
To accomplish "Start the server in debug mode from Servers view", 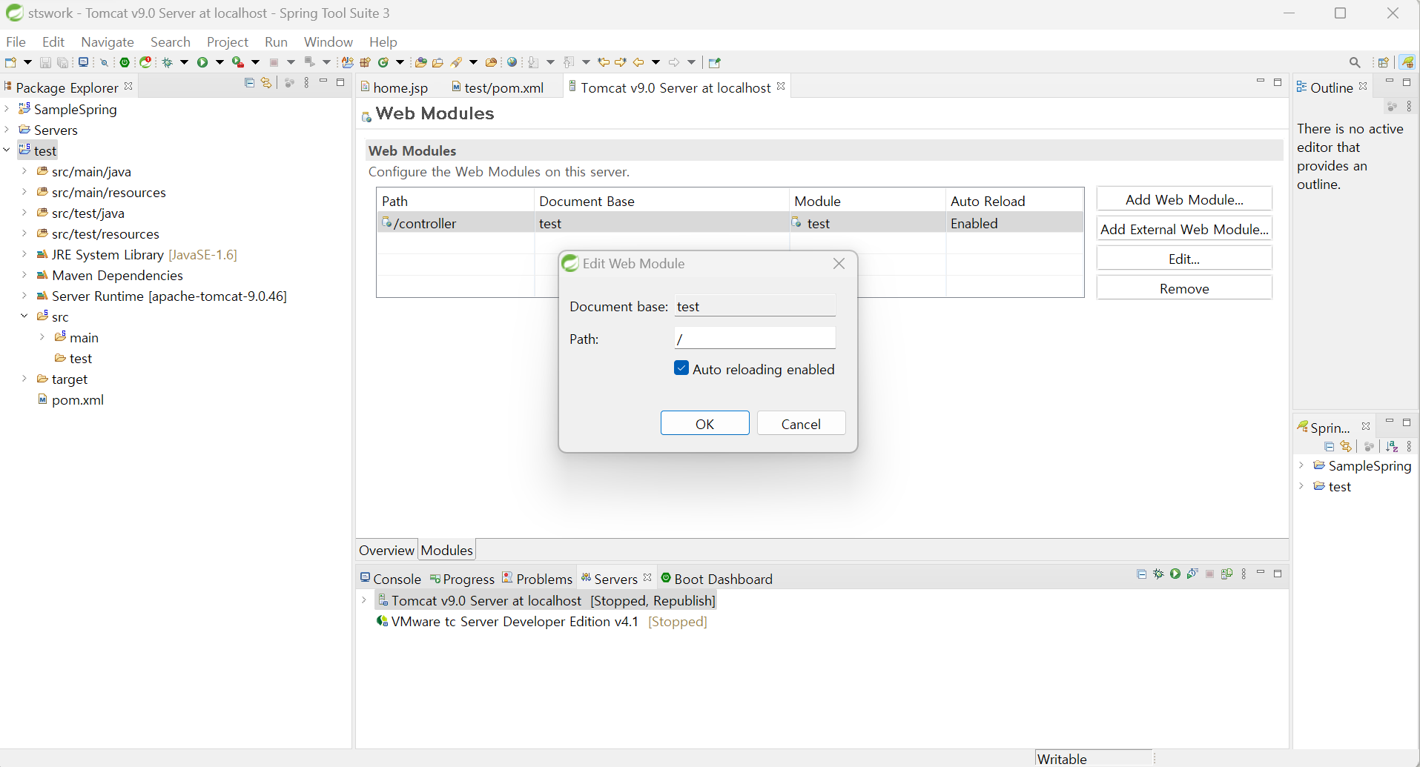I will 1158,574.
